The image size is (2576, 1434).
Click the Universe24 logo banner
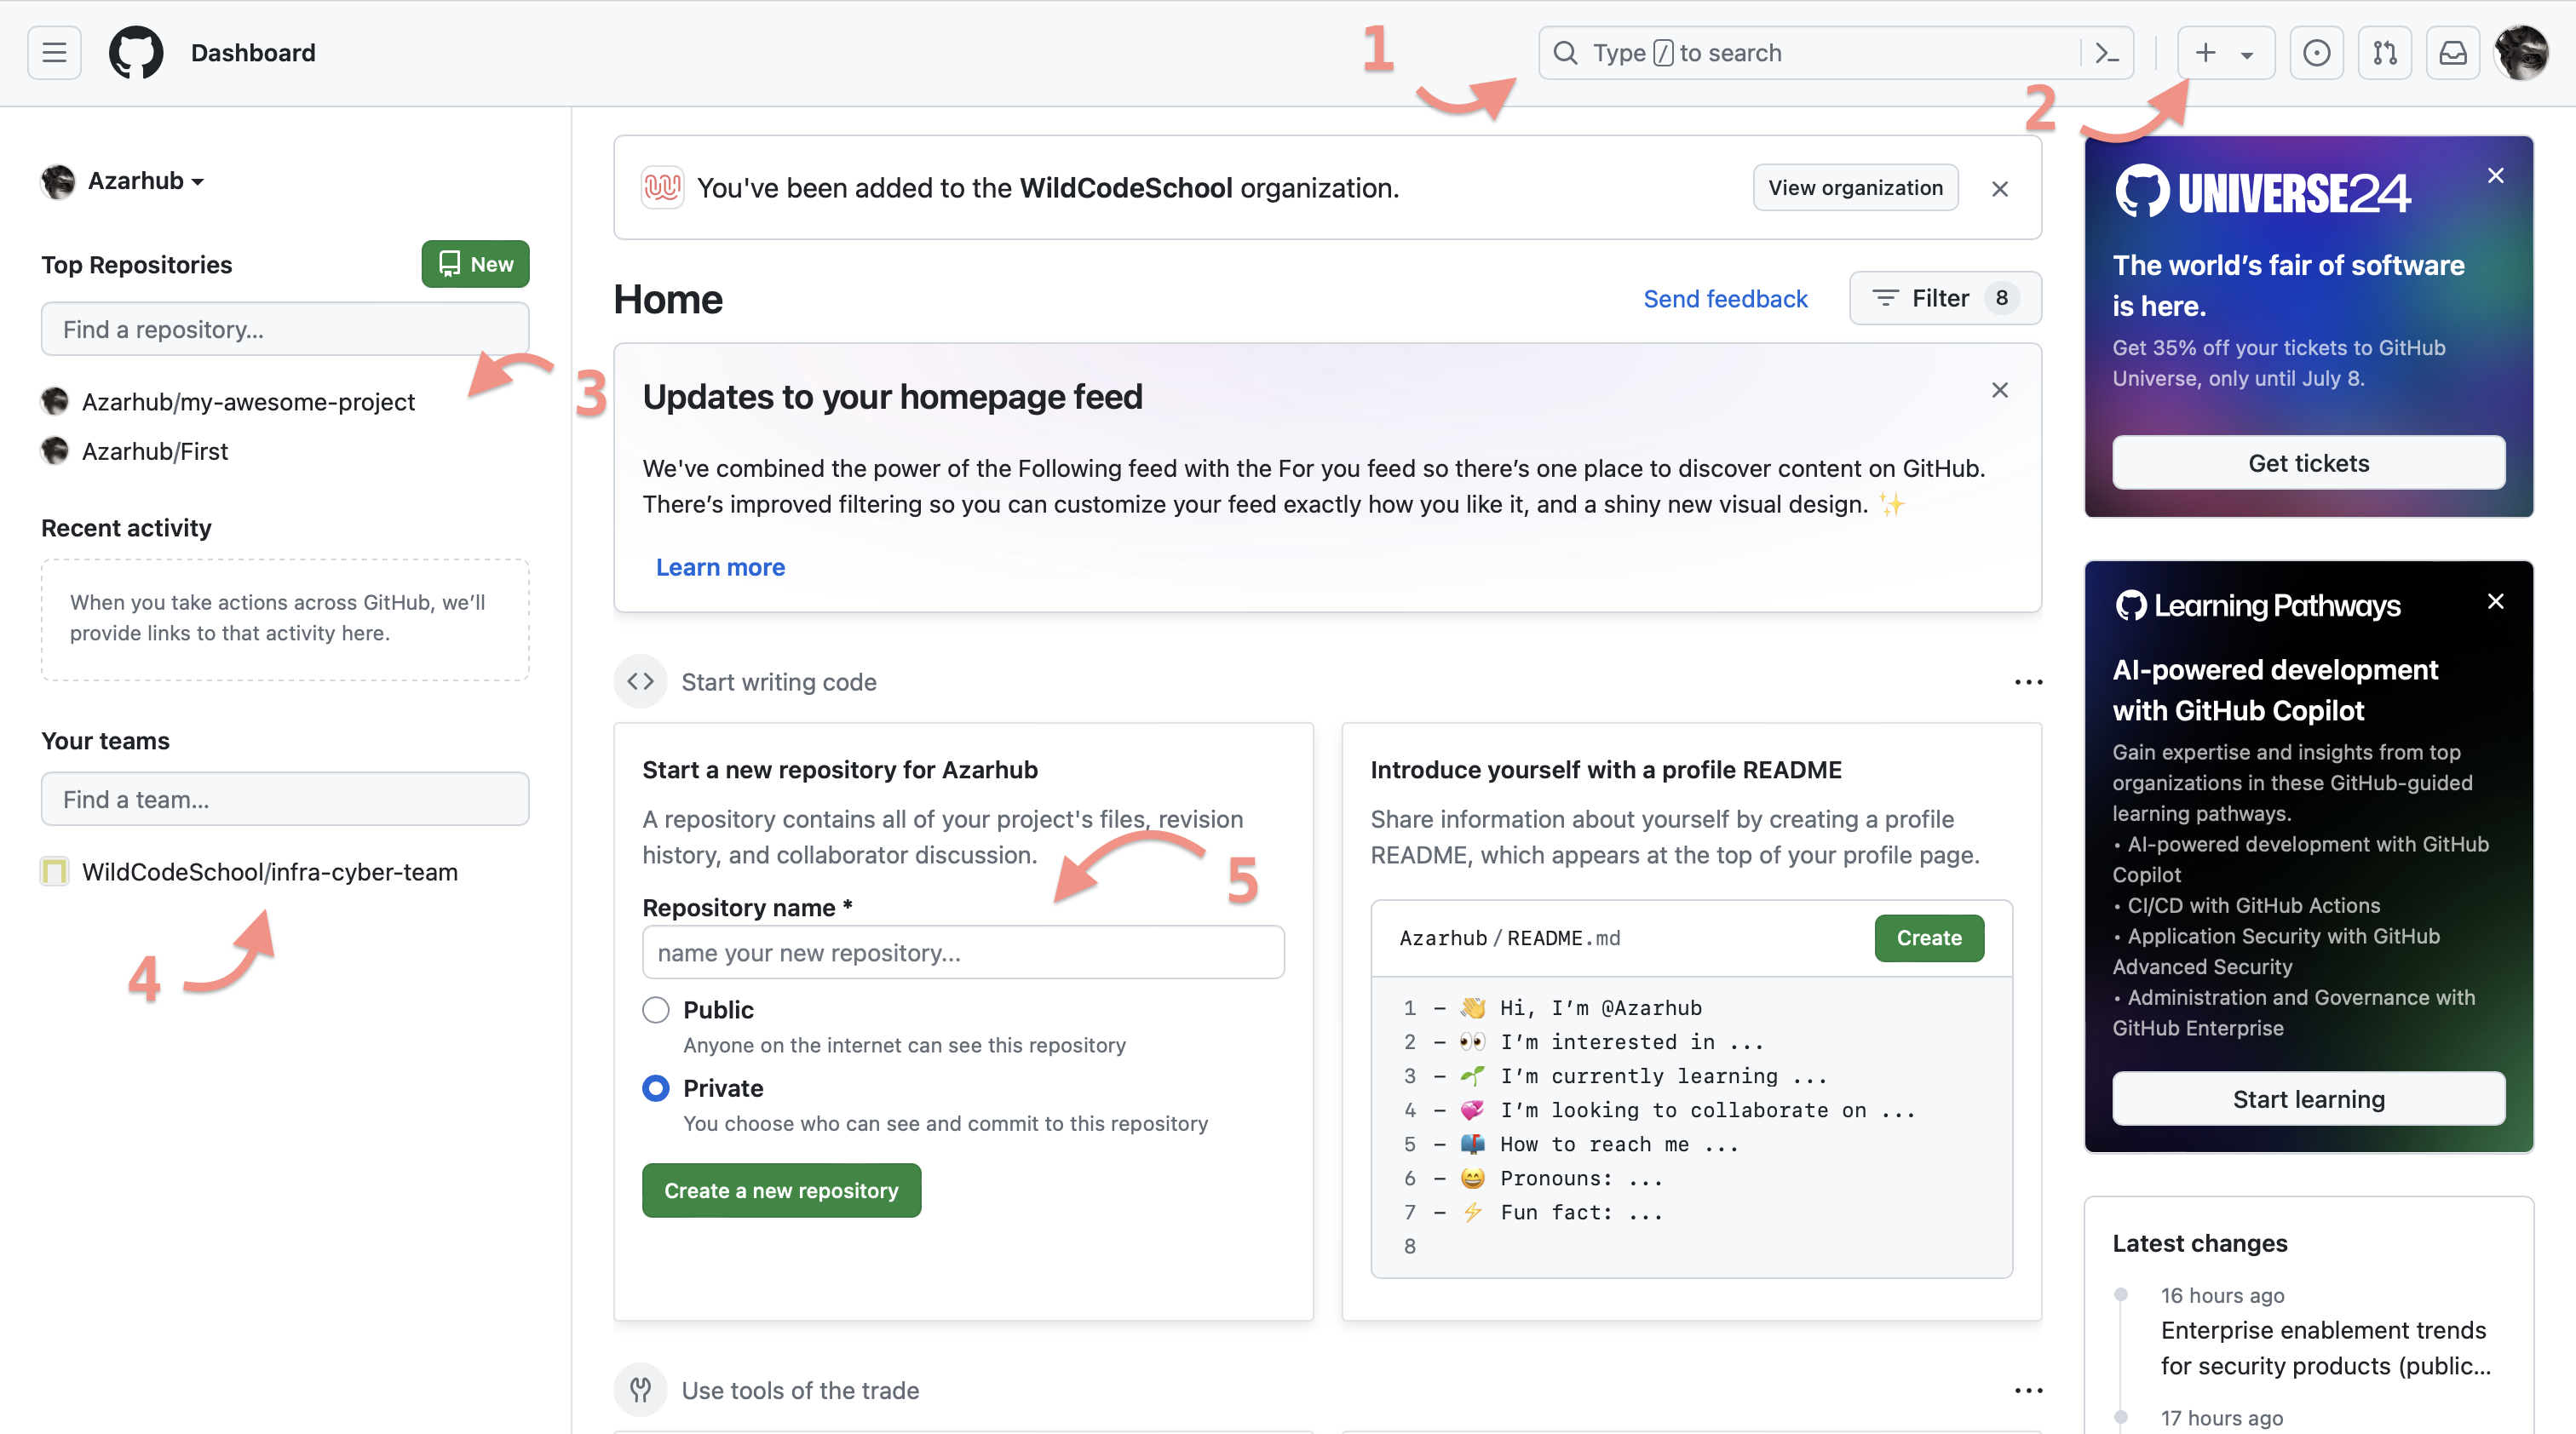pos(2263,192)
